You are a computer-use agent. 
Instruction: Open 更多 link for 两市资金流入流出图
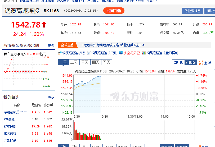[x=51, y=46]
